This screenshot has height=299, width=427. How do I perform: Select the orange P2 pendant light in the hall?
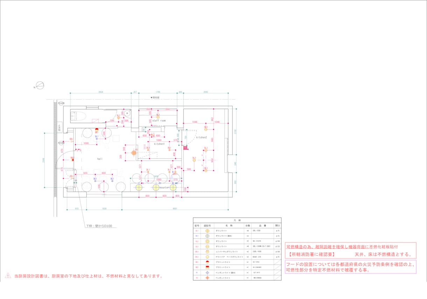coord(134,152)
